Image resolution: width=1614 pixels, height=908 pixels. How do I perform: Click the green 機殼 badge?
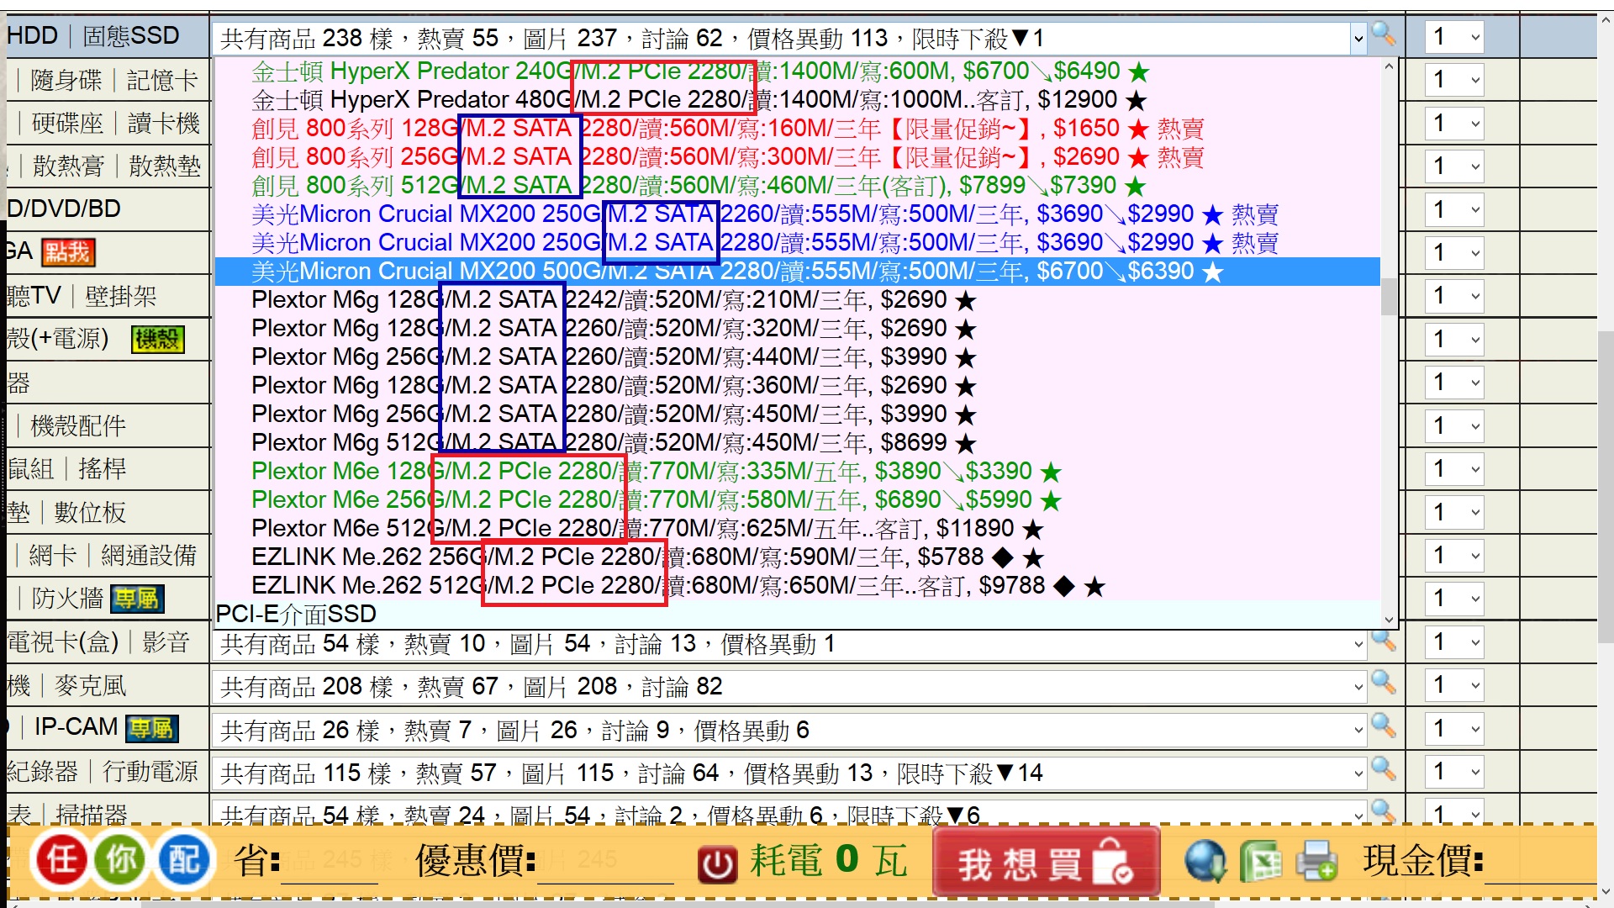point(158,340)
